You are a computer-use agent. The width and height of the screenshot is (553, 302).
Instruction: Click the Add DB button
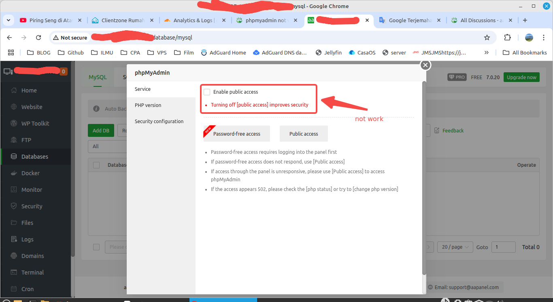pyautogui.click(x=101, y=130)
